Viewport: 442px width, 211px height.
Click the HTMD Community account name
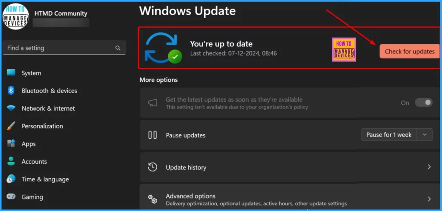point(61,13)
